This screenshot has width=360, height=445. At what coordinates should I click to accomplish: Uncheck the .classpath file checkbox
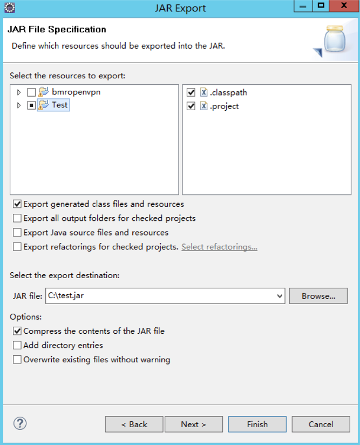click(x=191, y=92)
